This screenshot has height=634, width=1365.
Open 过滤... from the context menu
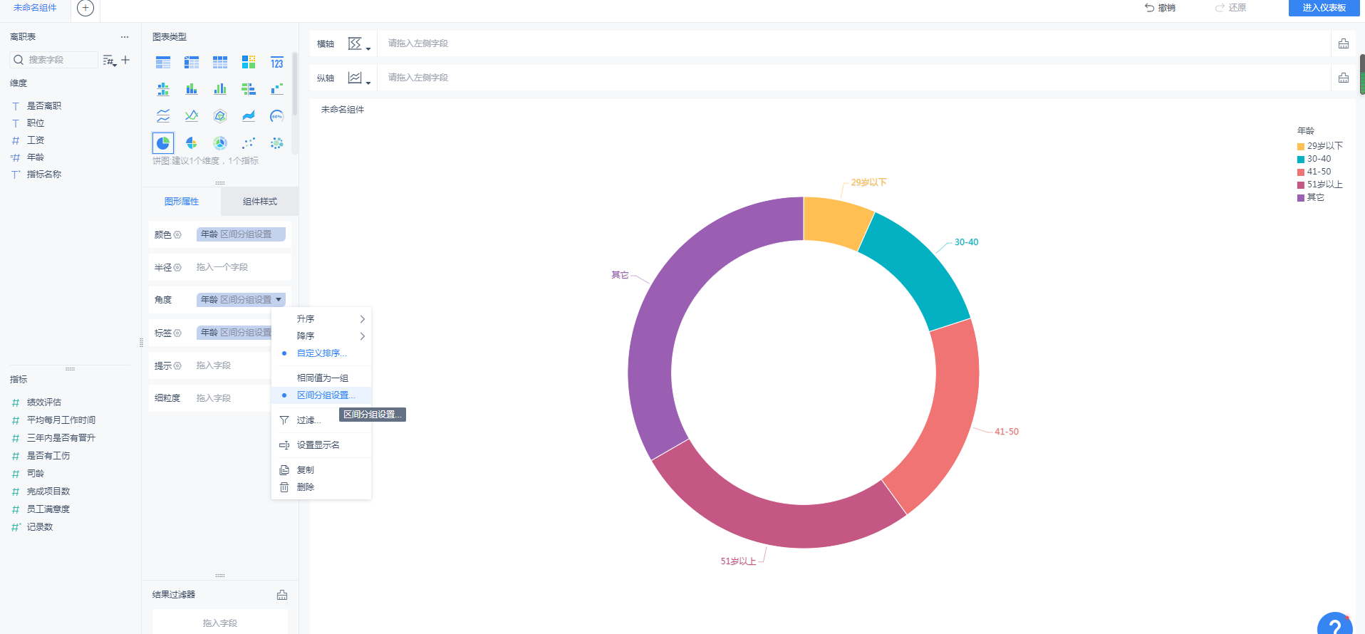308,420
